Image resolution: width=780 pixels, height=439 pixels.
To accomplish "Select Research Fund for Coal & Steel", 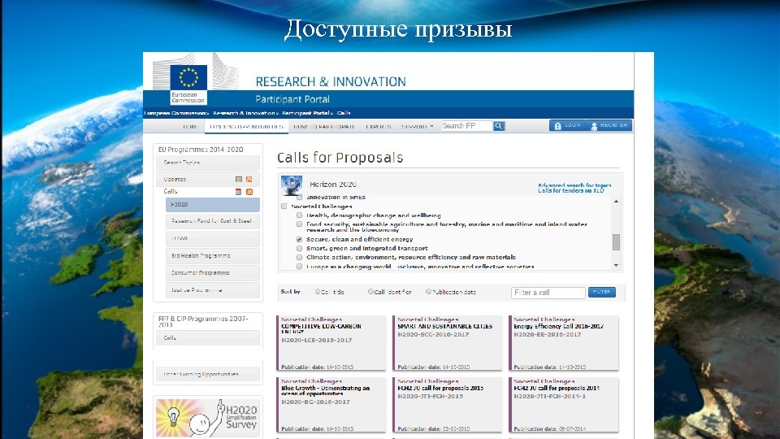I will coord(213,221).
